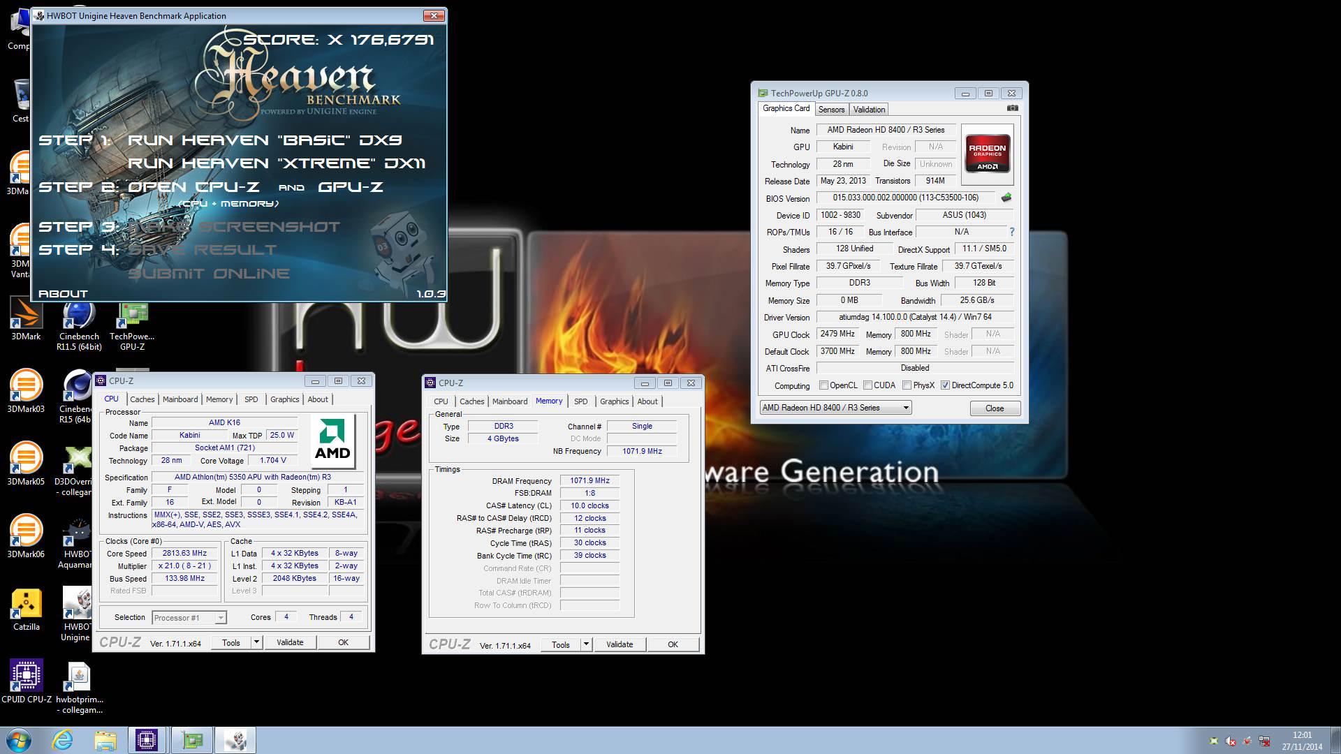
Task: Open Cinebench R11.5 (64bit) desktop shortcut
Action: [79, 325]
